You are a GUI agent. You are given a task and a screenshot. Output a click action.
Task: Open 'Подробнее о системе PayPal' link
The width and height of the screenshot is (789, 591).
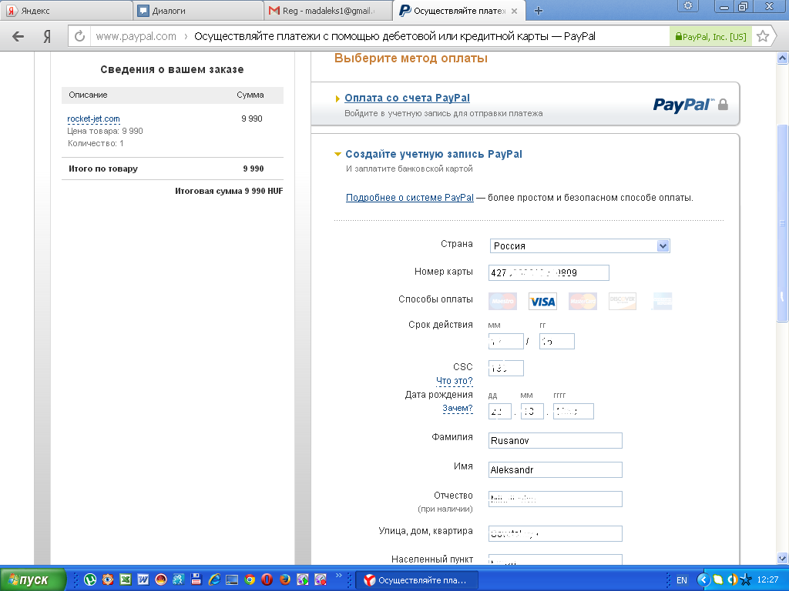(410, 198)
